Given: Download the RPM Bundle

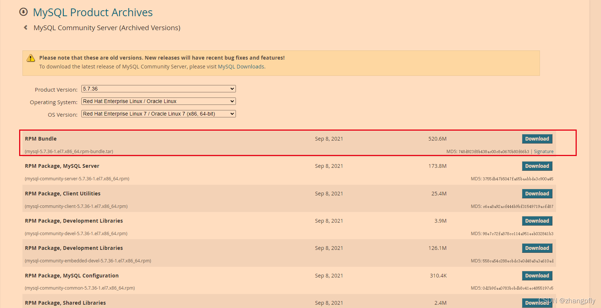Looking at the screenshot, I should [x=537, y=139].
